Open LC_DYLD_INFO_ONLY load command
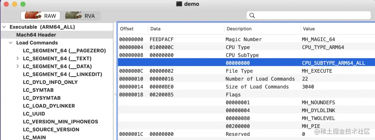This screenshot has width=375, height=140. [x=50, y=82]
